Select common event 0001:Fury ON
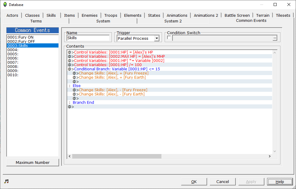296x189 pixels. [x=33, y=37]
